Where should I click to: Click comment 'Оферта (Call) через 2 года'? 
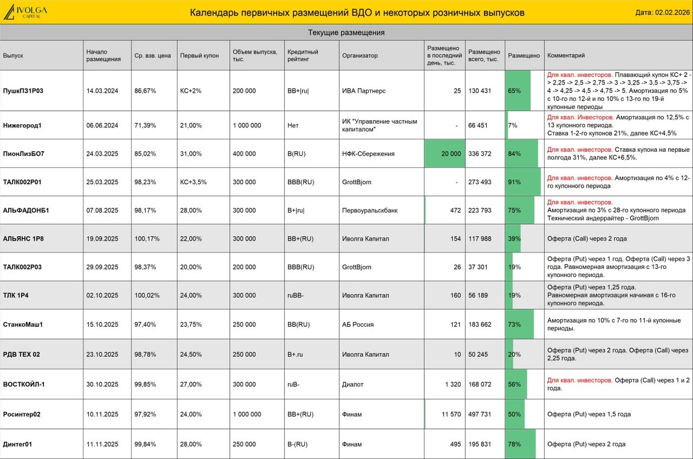click(x=587, y=238)
